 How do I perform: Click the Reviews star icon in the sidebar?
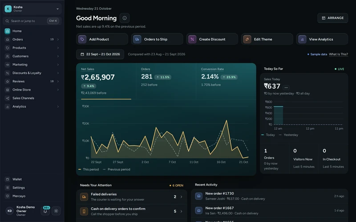[8, 81]
